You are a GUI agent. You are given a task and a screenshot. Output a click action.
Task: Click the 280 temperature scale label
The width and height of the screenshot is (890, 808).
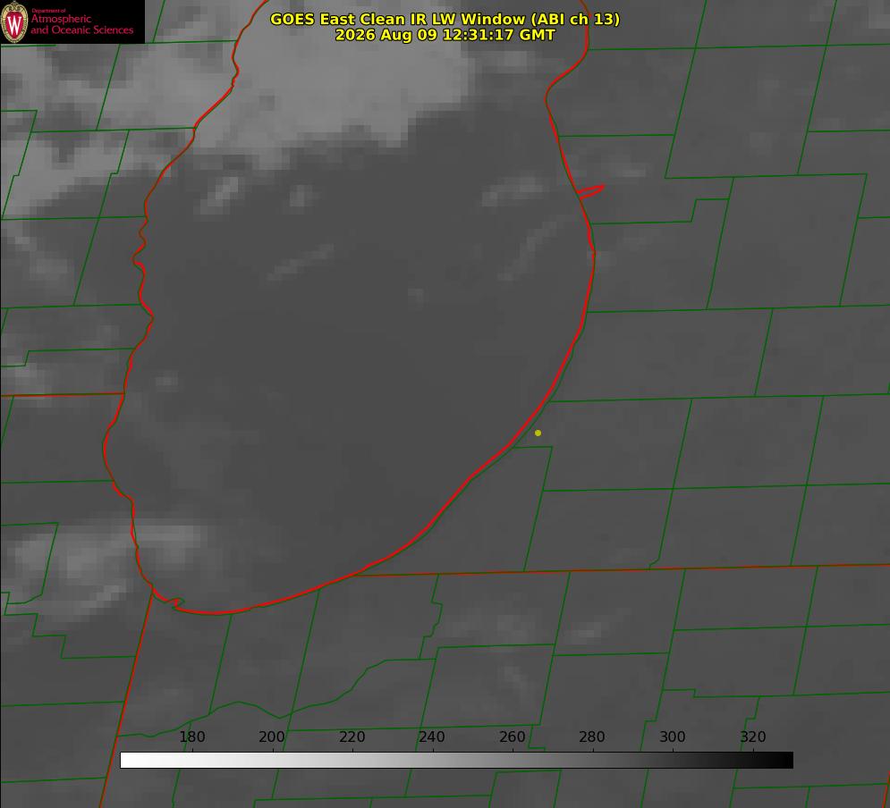pos(592,736)
